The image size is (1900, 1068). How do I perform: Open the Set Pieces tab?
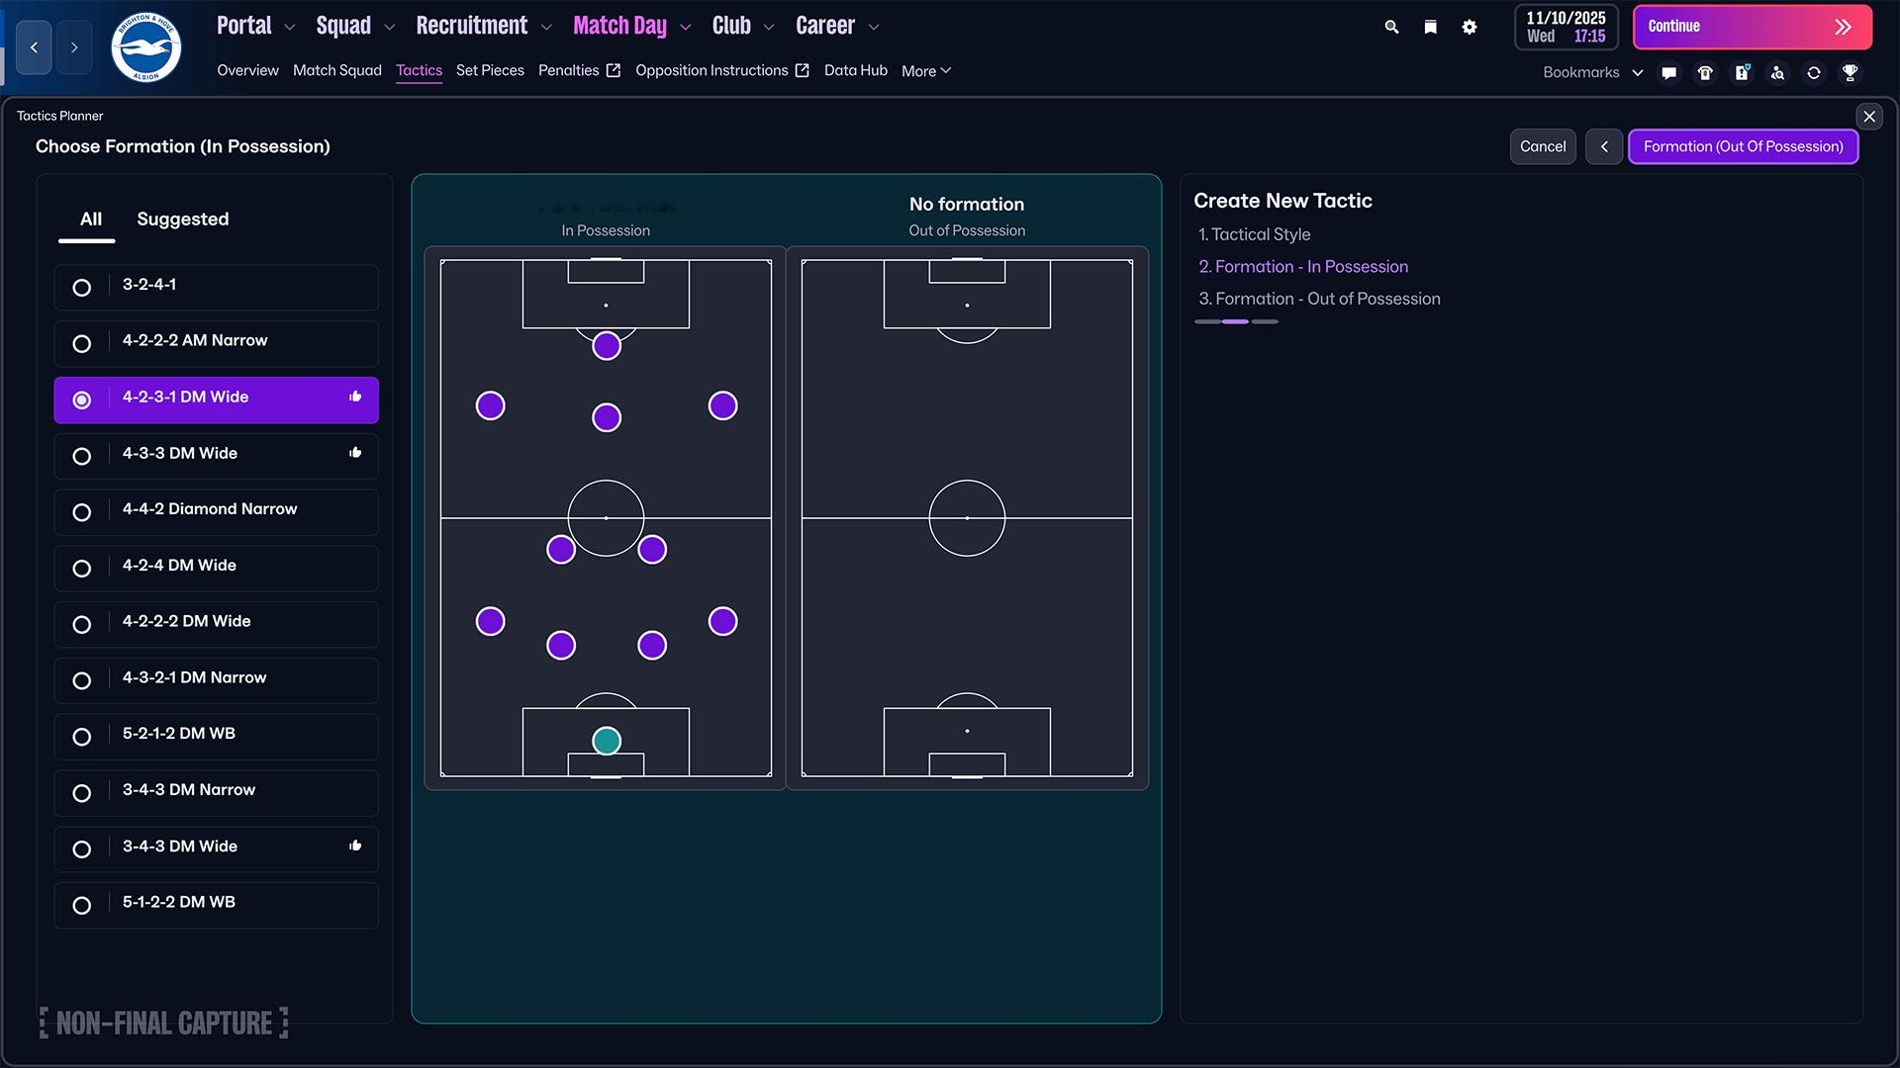tap(490, 70)
